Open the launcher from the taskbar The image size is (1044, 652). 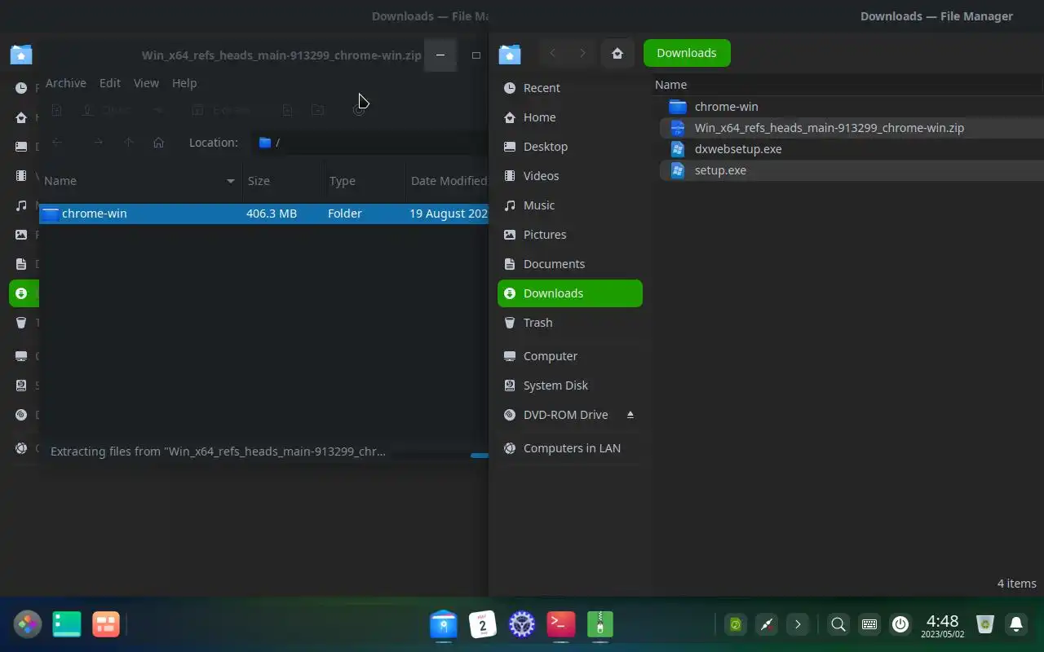point(27,625)
